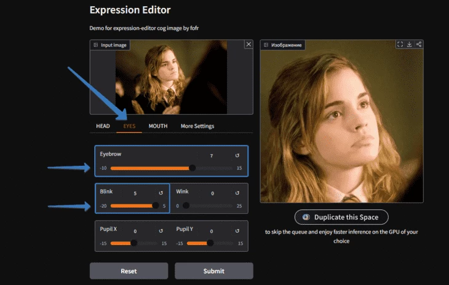Select the EYES tab
Viewport: 449px width, 285px height.
129,126
